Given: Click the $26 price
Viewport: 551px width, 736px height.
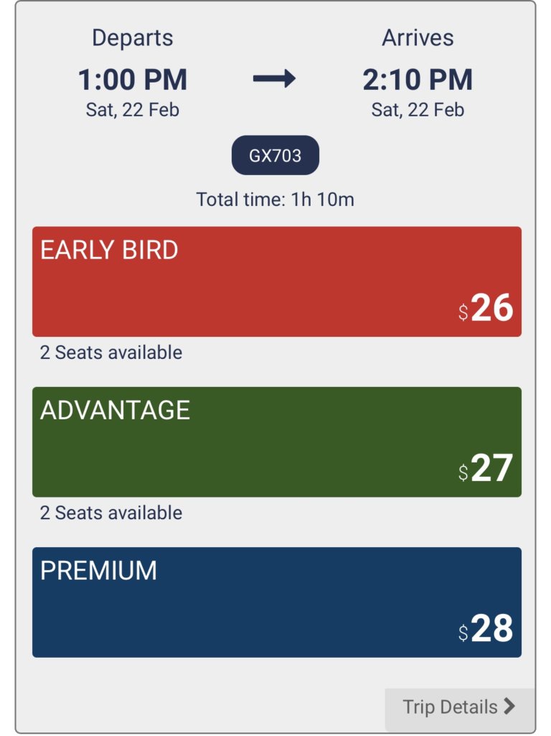Looking at the screenshot, I should (486, 309).
